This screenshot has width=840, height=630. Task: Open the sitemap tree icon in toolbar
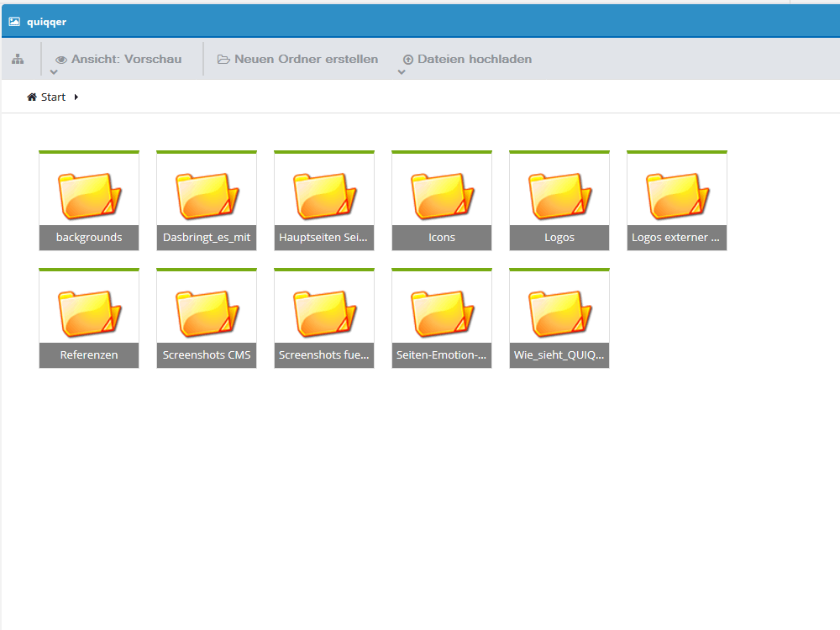point(18,59)
